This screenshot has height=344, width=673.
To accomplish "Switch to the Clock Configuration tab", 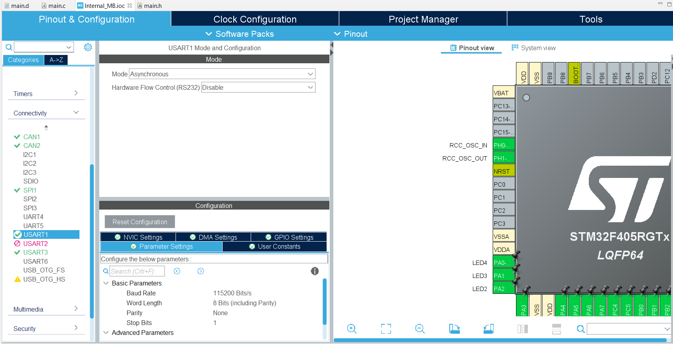I will 255,19.
